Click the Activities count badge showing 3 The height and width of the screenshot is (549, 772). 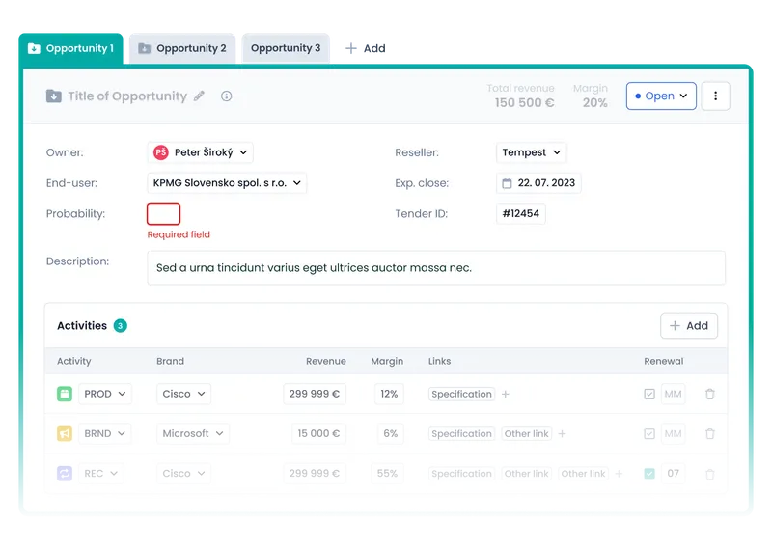tap(120, 326)
